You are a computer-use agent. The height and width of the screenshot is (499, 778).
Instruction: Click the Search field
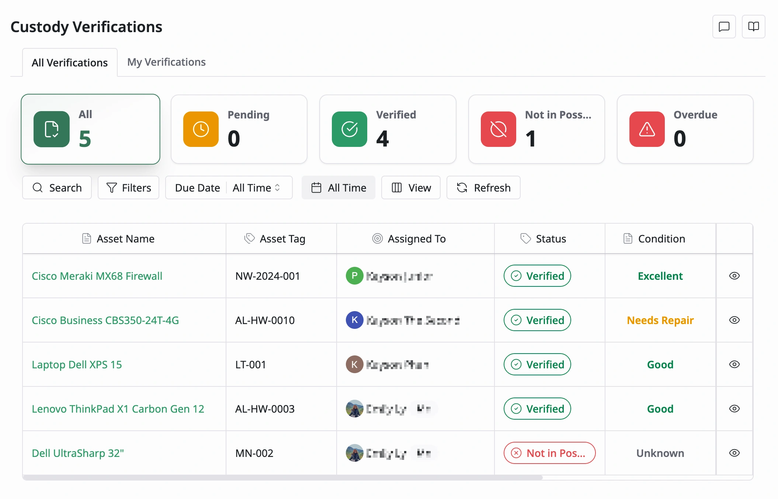point(57,187)
